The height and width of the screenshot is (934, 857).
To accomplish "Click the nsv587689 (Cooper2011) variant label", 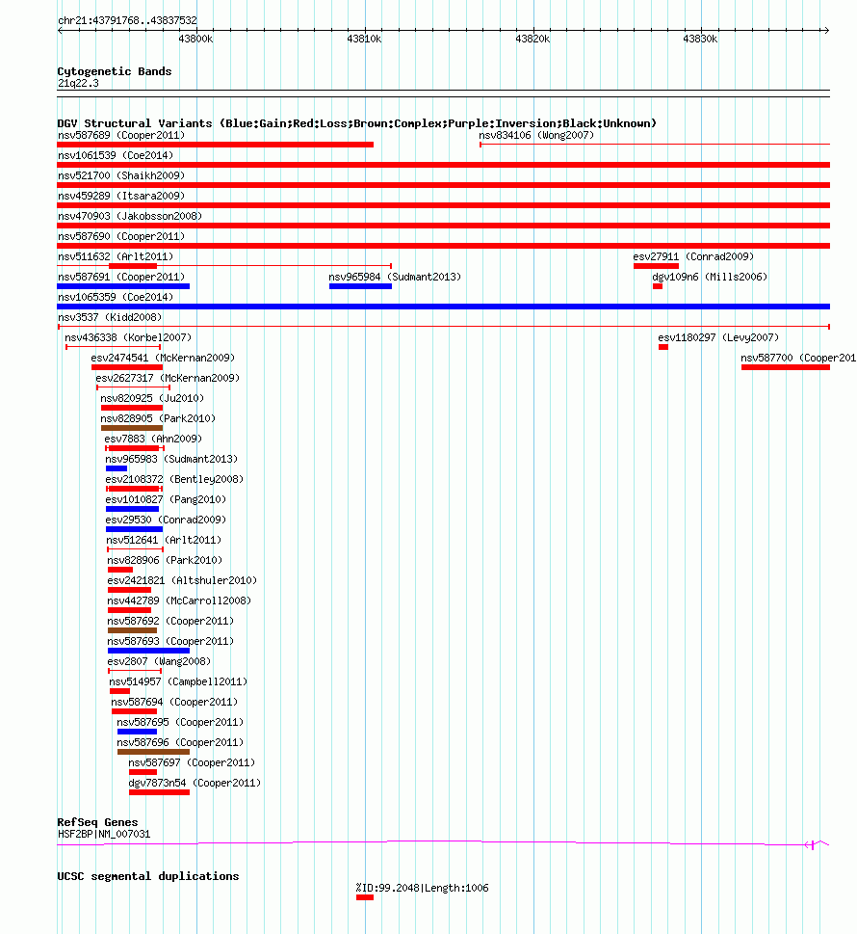I will pyautogui.click(x=121, y=135).
